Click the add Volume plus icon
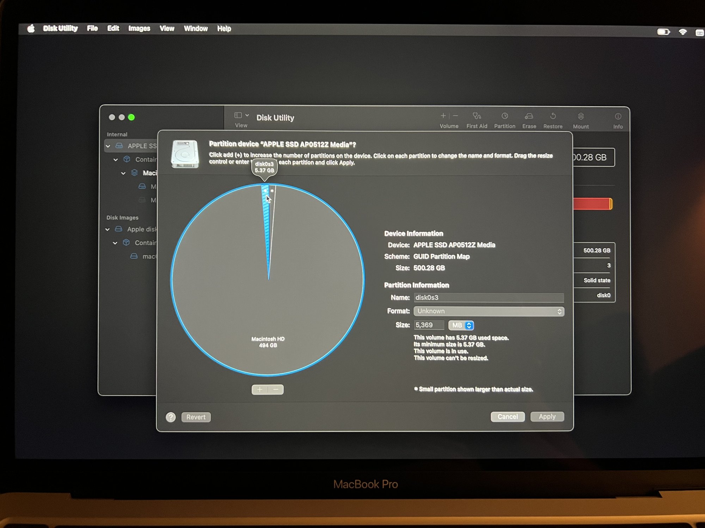The image size is (705, 528). click(443, 115)
